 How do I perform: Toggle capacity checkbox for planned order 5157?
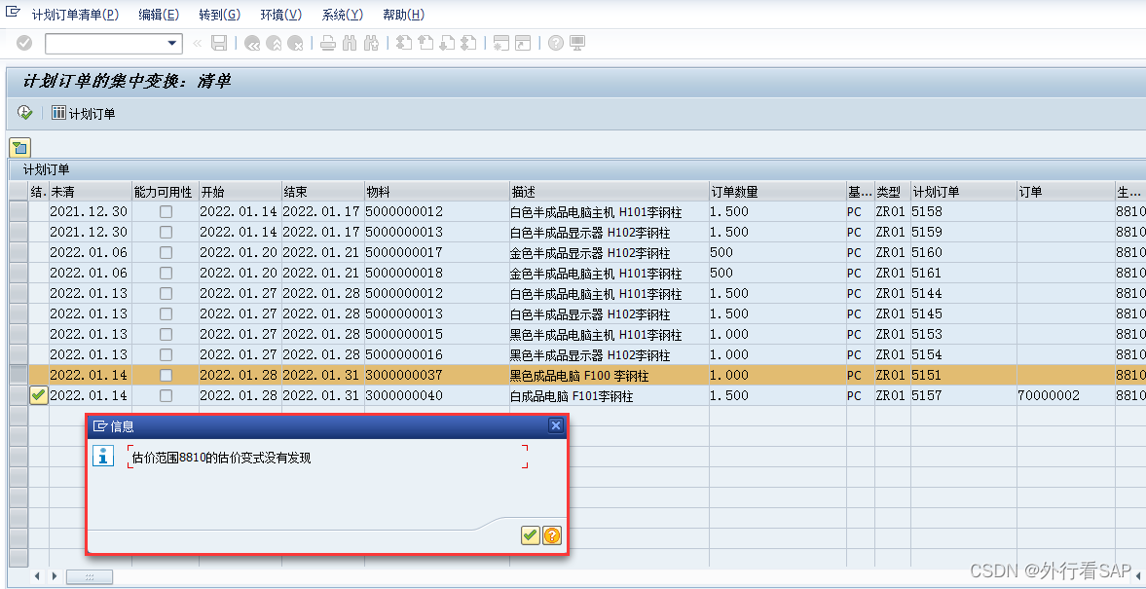click(x=166, y=396)
